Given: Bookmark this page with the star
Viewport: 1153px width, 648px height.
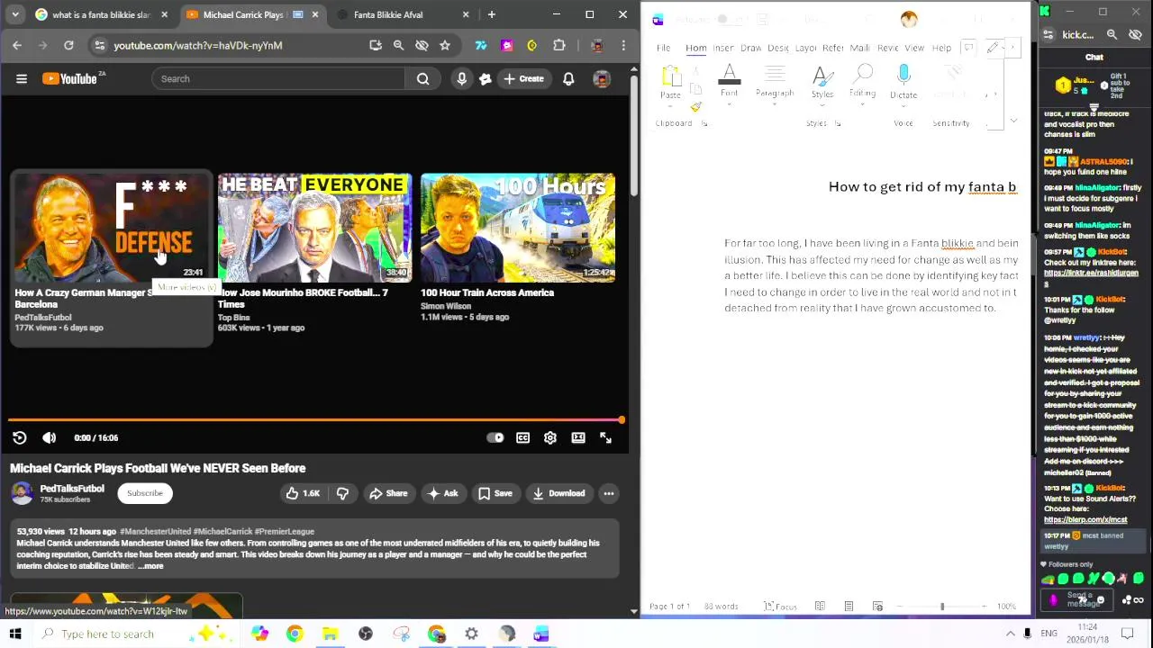Looking at the screenshot, I should [445, 45].
